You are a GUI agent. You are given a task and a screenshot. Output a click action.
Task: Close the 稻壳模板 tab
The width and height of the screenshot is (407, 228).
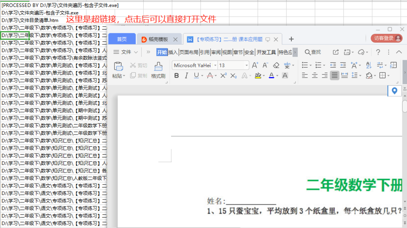[x=175, y=39]
